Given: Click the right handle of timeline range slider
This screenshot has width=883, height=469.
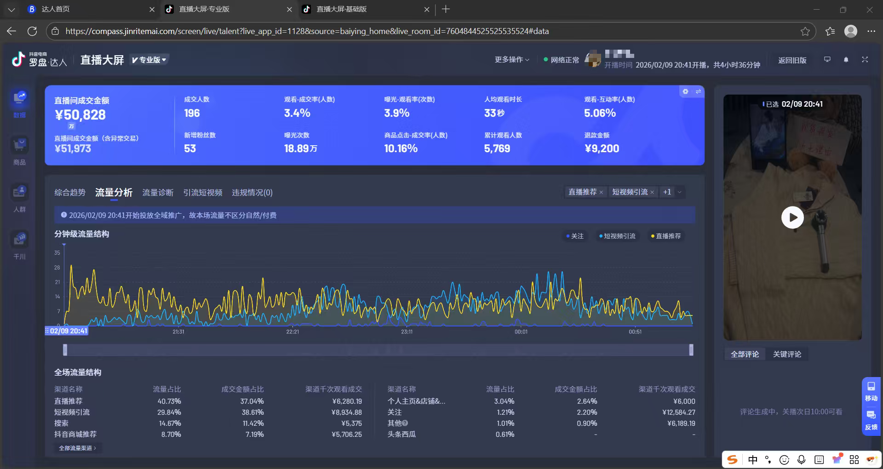Looking at the screenshot, I should 691,350.
